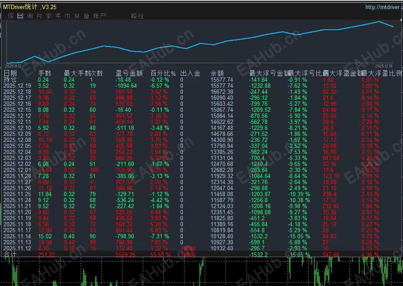Click the 手数 column header
Viewport: 403px width, 286px height.
pyautogui.click(x=45, y=74)
